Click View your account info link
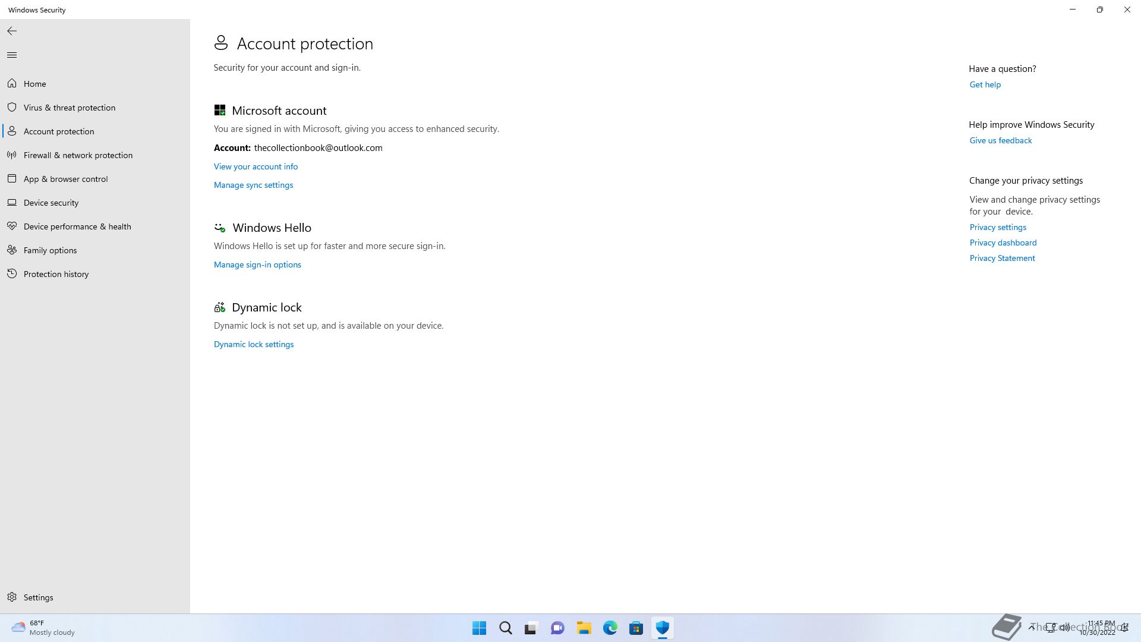The height and width of the screenshot is (642, 1141). pos(256,166)
